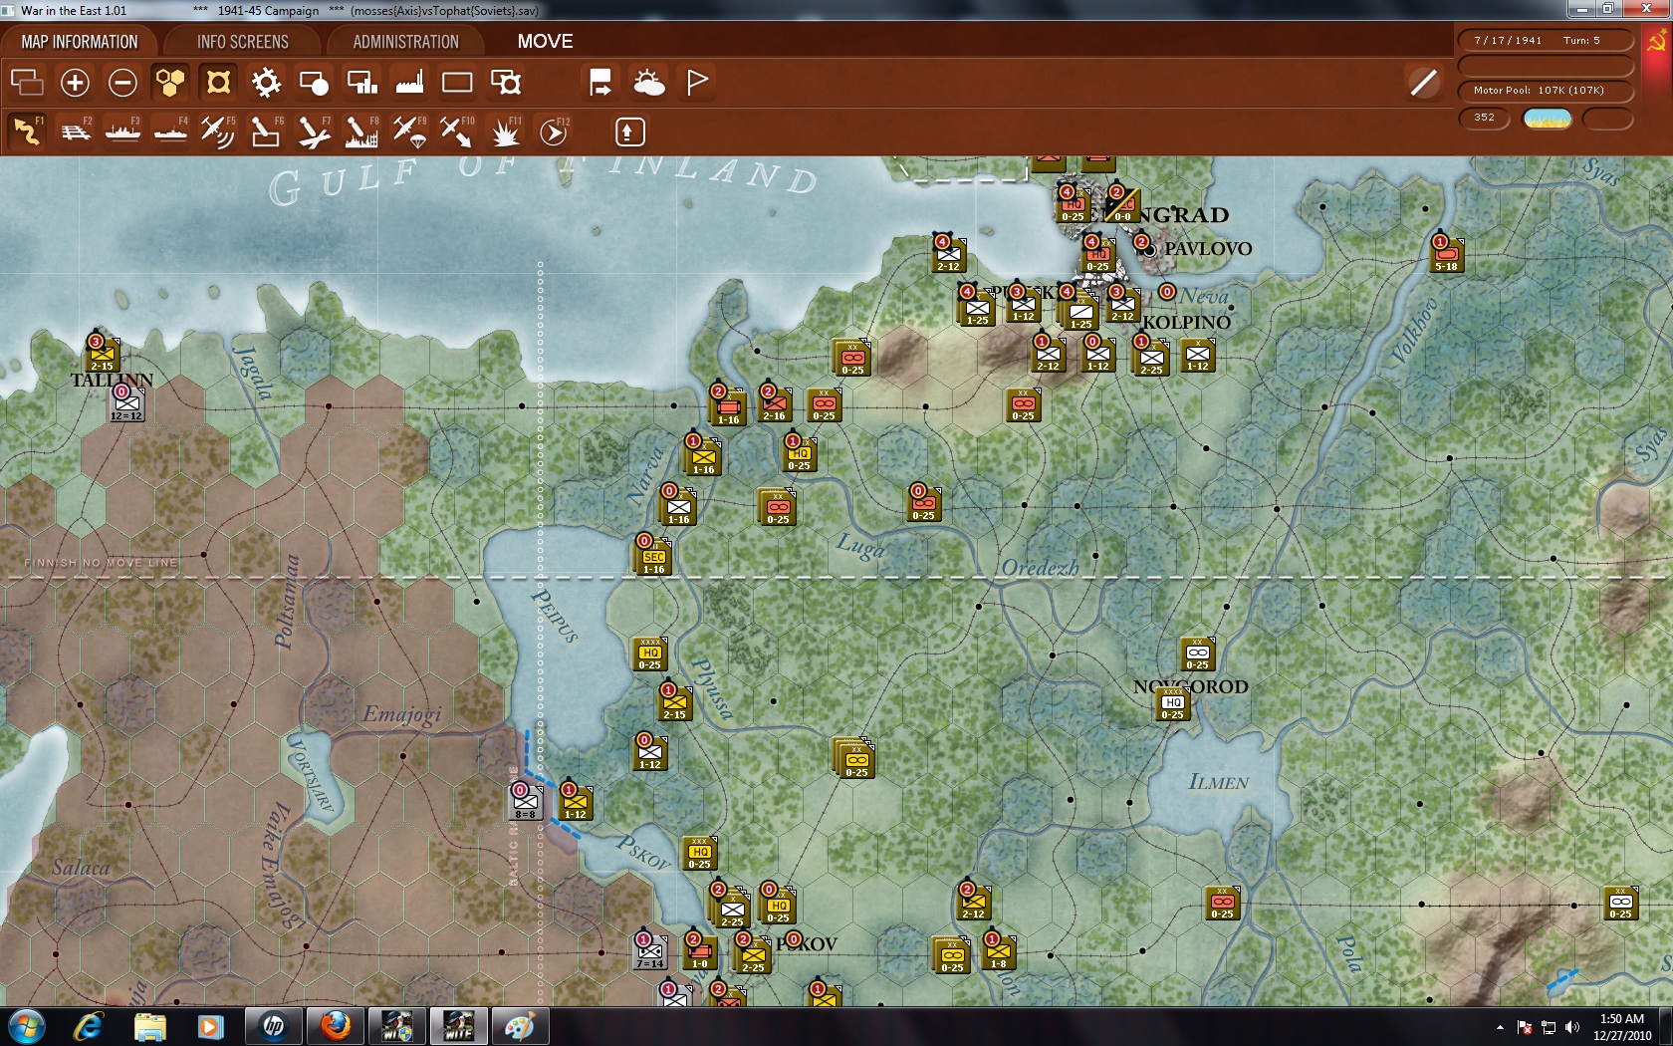Click the zoom out toolbar icon
The height and width of the screenshot is (1046, 1673).
coord(121,83)
